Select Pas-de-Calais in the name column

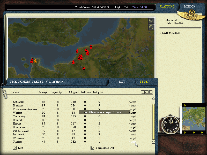click(x=21, y=131)
